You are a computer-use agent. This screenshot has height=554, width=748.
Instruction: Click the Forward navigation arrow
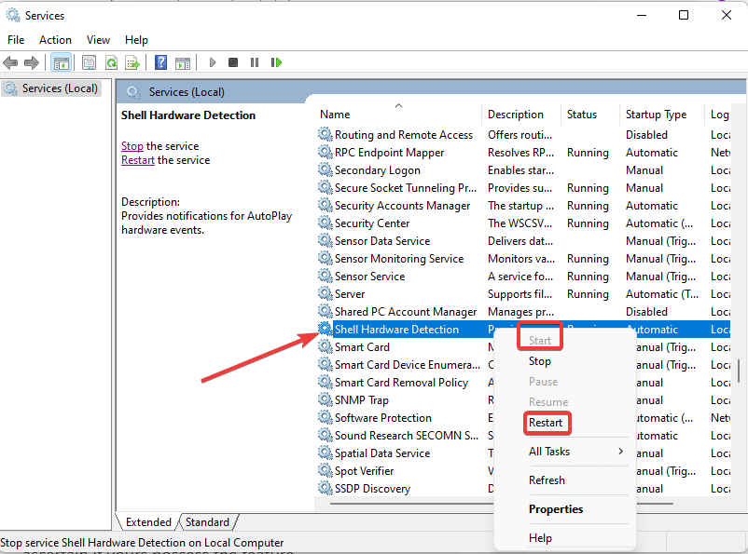[x=31, y=62]
